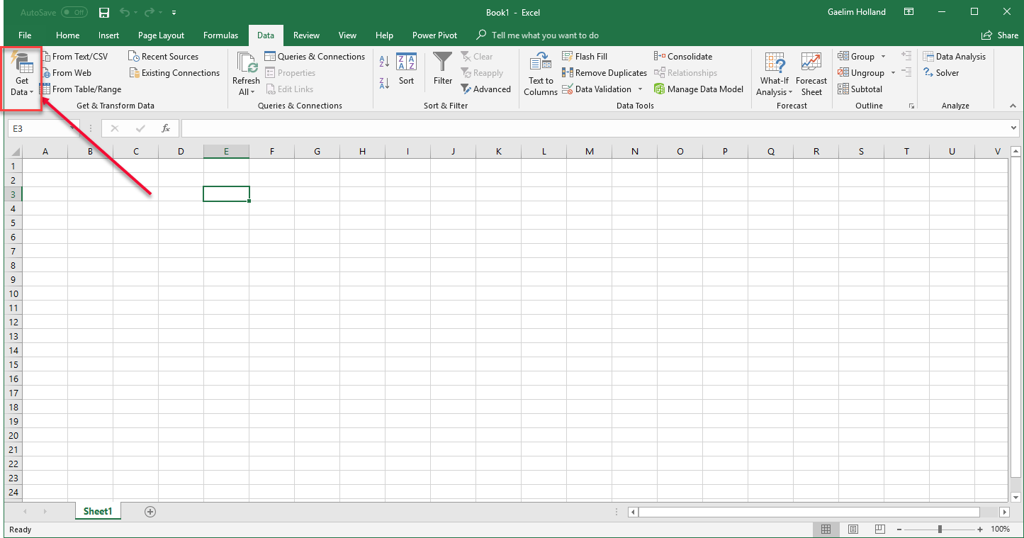Image resolution: width=1024 pixels, height=538 pixels.
Task: Click the Sort A to Z icon
Action: coord(384,62)
